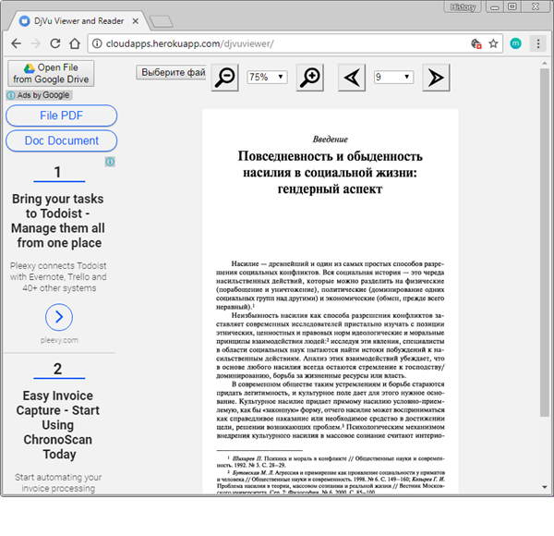Go to next page with right arrow

pos(436,78)
